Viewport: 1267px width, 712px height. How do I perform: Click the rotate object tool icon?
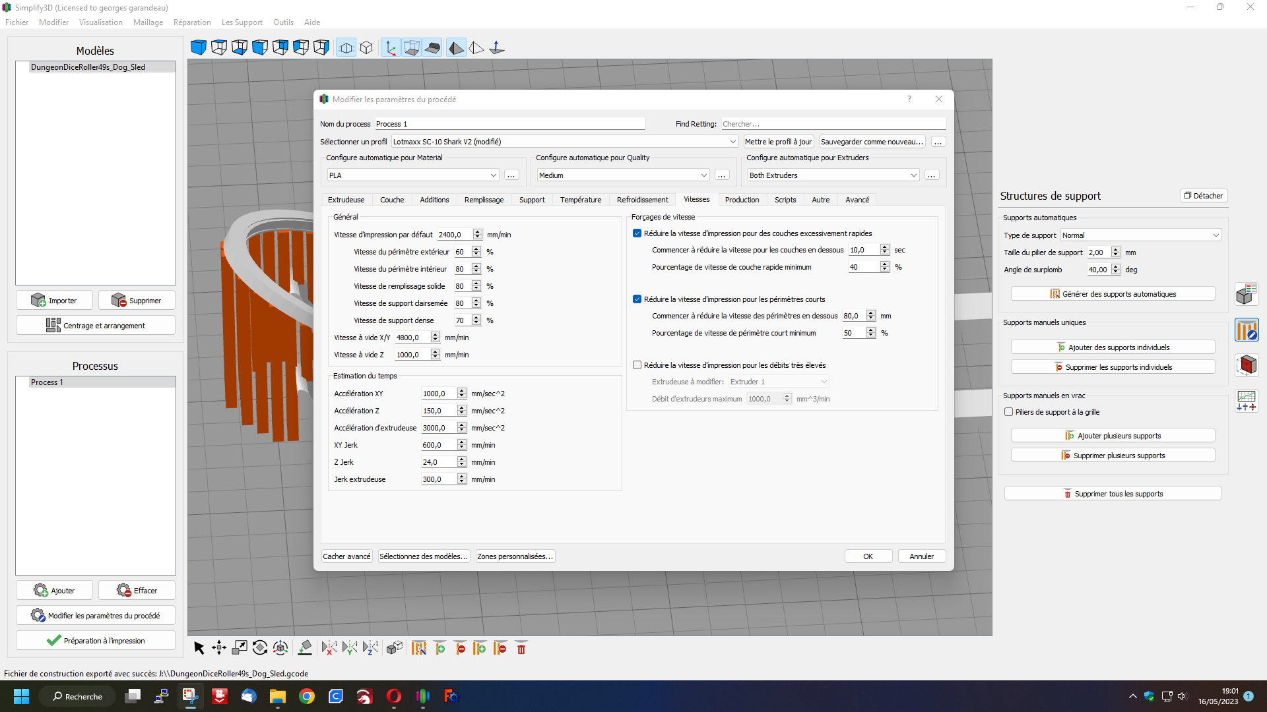pos(260,648)
